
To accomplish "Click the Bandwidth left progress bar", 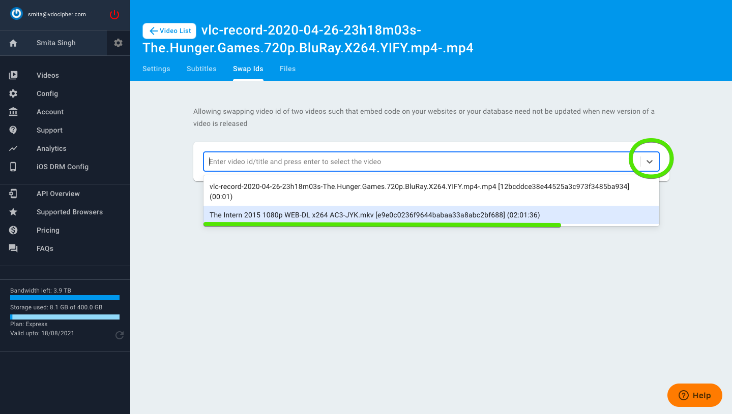I will click(x=65, y=298).
